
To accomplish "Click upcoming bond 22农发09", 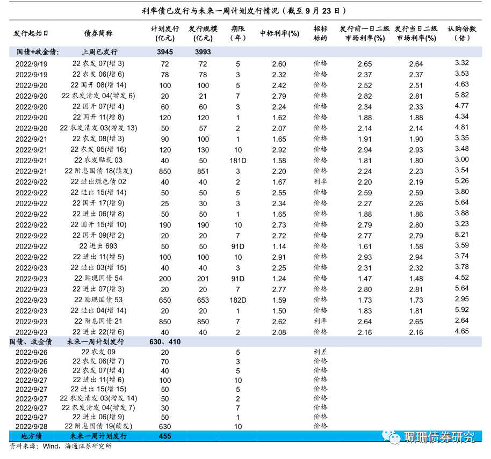I will coord(98,352).
